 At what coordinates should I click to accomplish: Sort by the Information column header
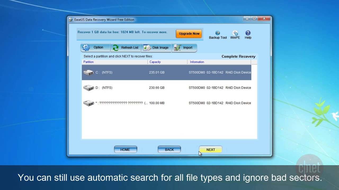219,62
